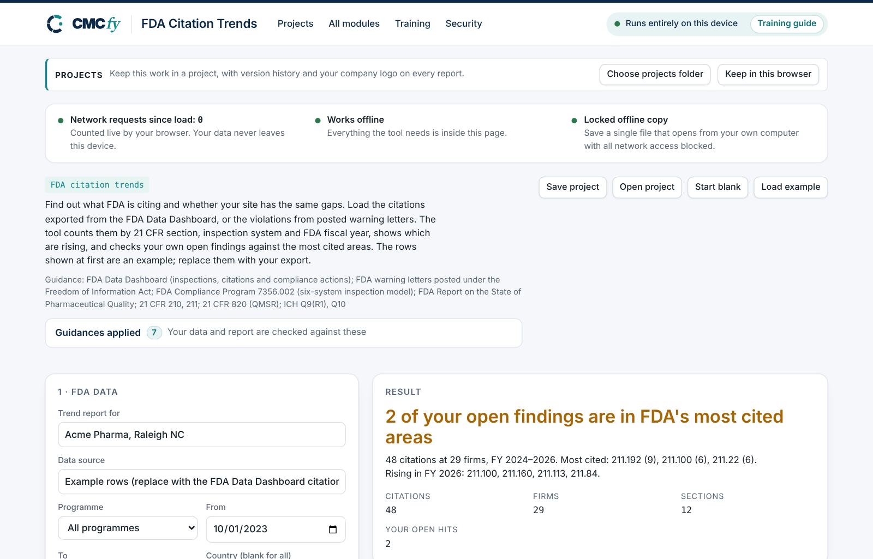Click the FDA Citation Trends page title
873x559 pixels.
click(199, 23)
